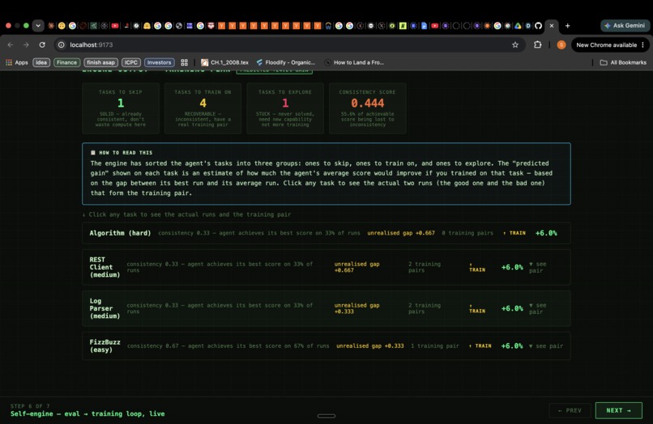Viewport: 653px width, 424px height.
Task: Click the tab groups grid icon
Action: [x=184, y=62]
